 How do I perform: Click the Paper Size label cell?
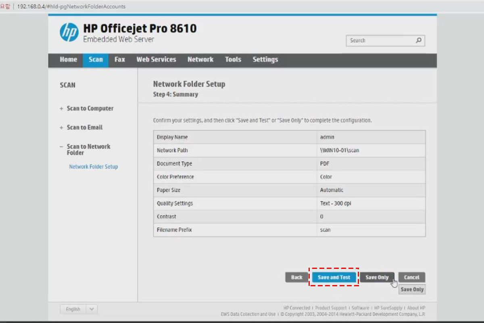pyautogui.click(x=235, y=190)
